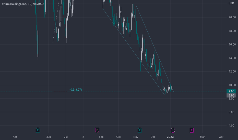Click the 2023 label on time axis
This screenshot has width=238, height=140.
pos(170,137)
